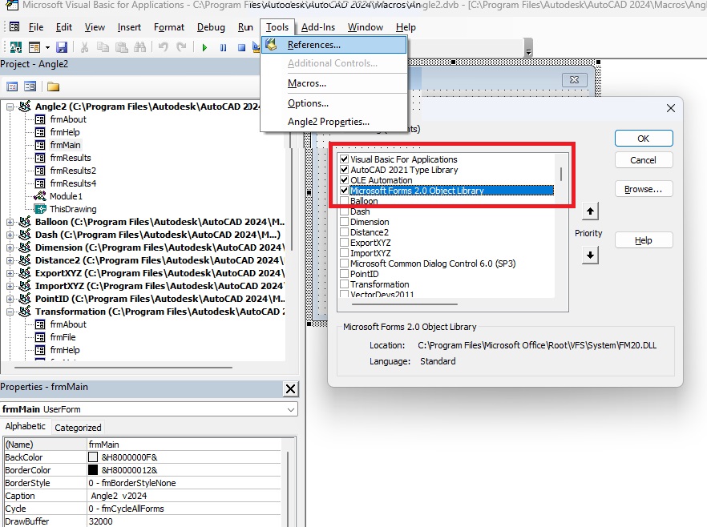The image size is (707, 527).
Task: Click OK in the References dialog
Action: [x=643, y=139]
